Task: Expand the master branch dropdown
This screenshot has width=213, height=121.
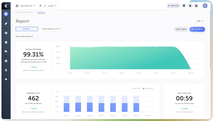Action: click(52, 6)
